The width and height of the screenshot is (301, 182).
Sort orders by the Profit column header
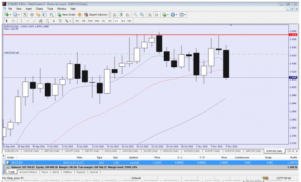point(293,158)
